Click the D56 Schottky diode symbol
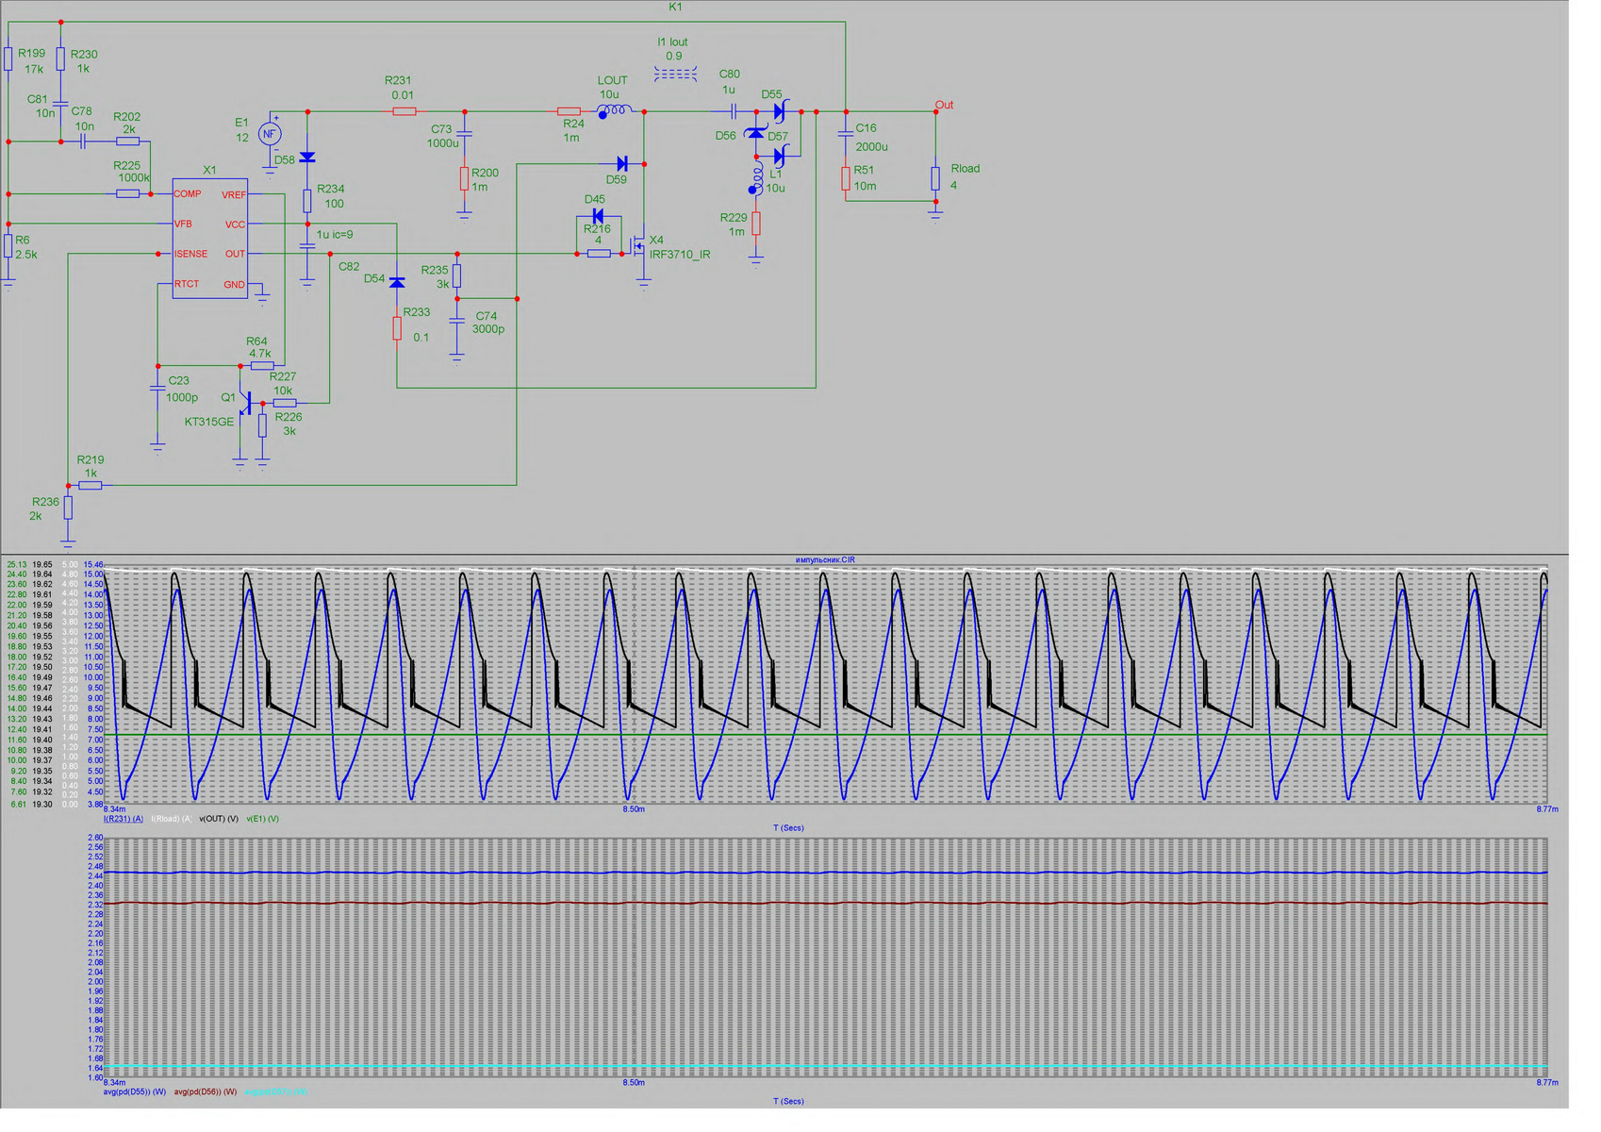The height and width of the screenshot is (1132, 1601). pyautogui.click(x=756, y=134)
